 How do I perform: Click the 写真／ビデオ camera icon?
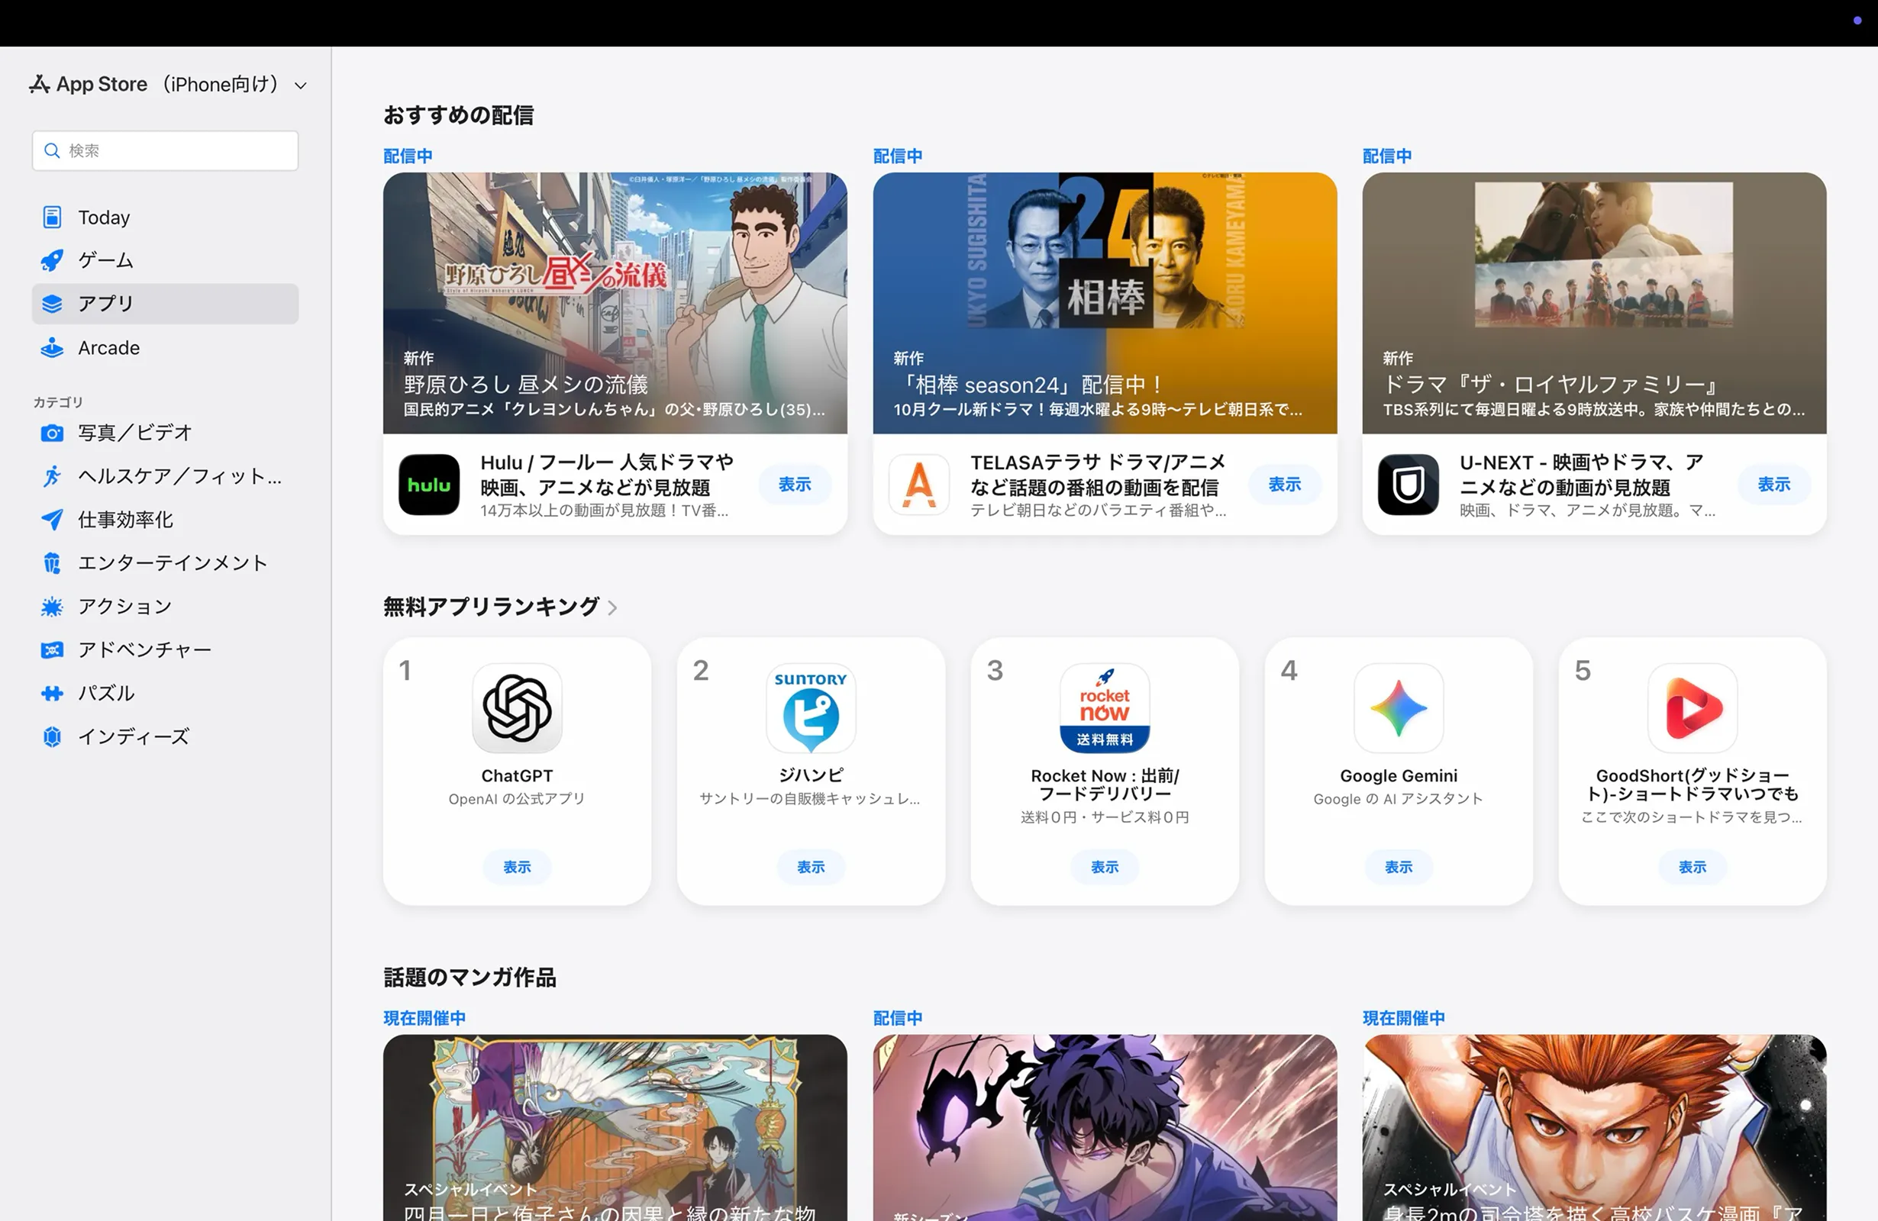(52, 433)
